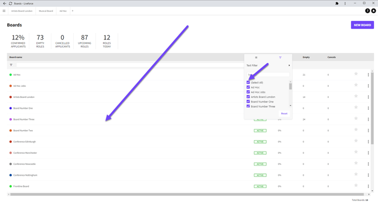Favorite the Artists Board London star
378x210 pixels.
[356, 96]
